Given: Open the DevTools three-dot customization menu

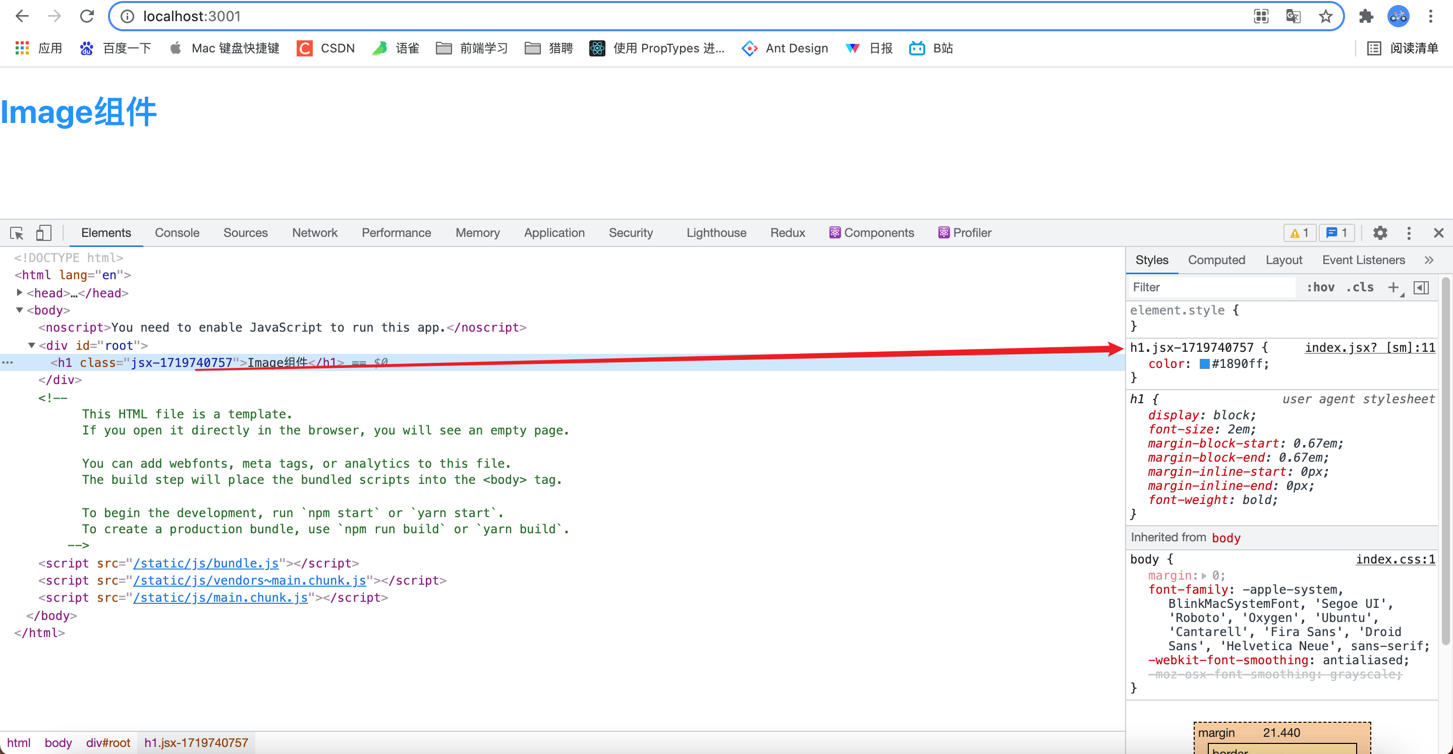Looking at the screenshot, I should point(1409,233).
